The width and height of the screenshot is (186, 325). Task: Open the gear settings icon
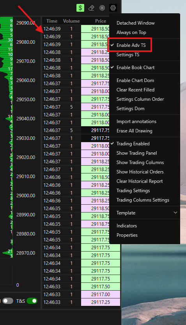(113, 8)
